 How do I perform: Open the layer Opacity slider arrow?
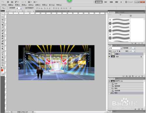[134, 48]
